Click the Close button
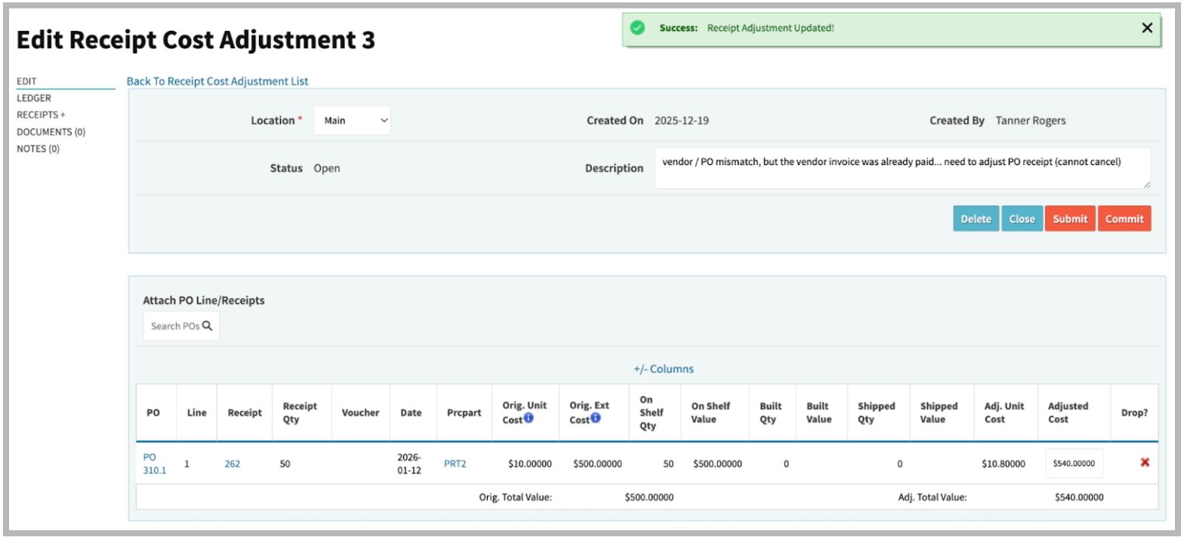Screen dimensions: 1184x540 tap(1022, 219)
